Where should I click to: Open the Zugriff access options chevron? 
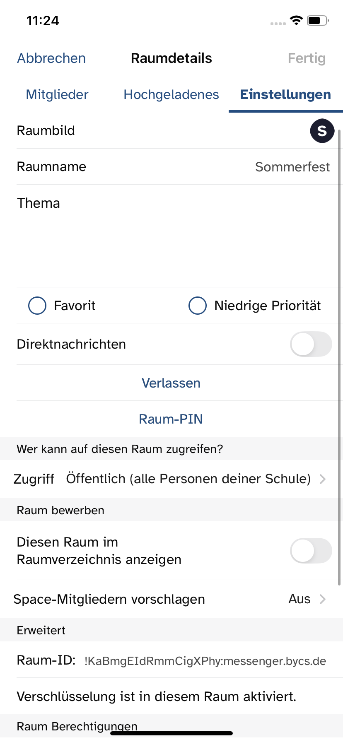coord(323,479)
